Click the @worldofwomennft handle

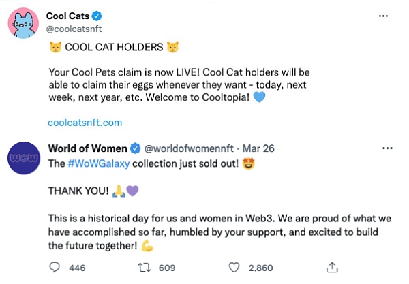pos(185,148)
